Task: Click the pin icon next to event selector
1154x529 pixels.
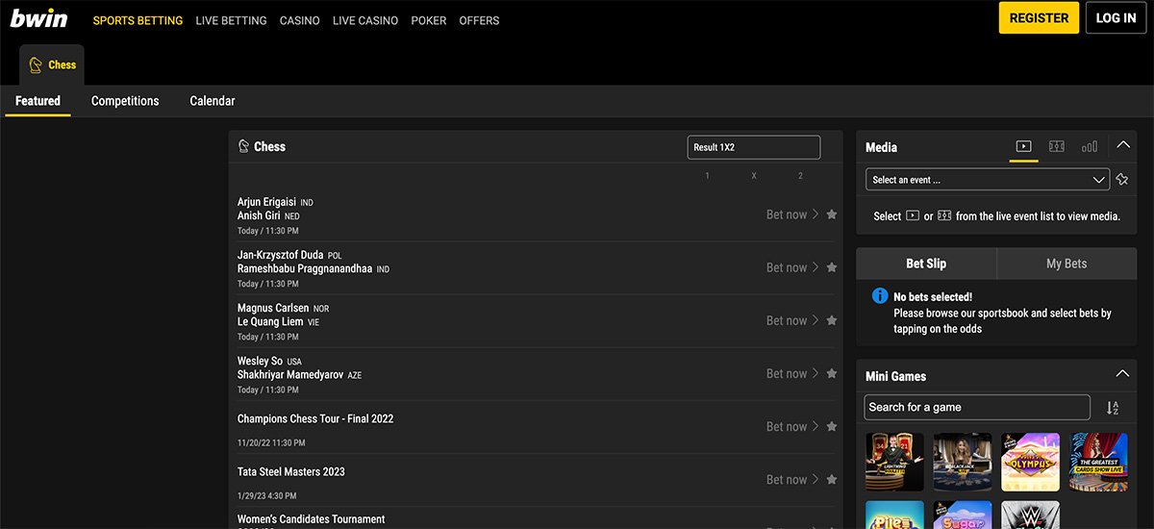Action: click(1122, 180)
